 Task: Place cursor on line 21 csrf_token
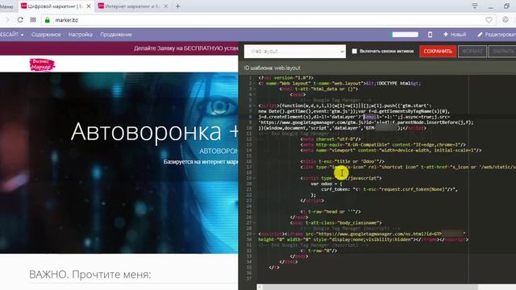click(x=389, y=189)
